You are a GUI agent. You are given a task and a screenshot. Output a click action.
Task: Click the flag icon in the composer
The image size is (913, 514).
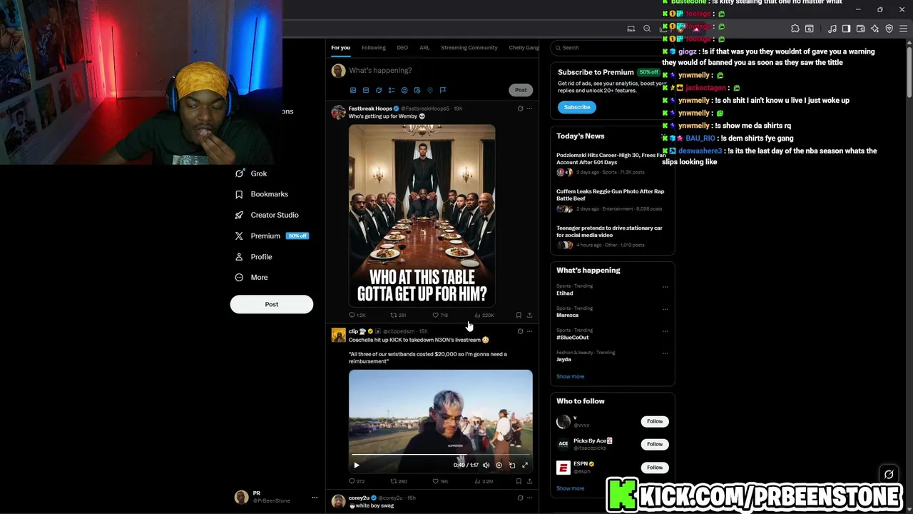pos(443,90)
